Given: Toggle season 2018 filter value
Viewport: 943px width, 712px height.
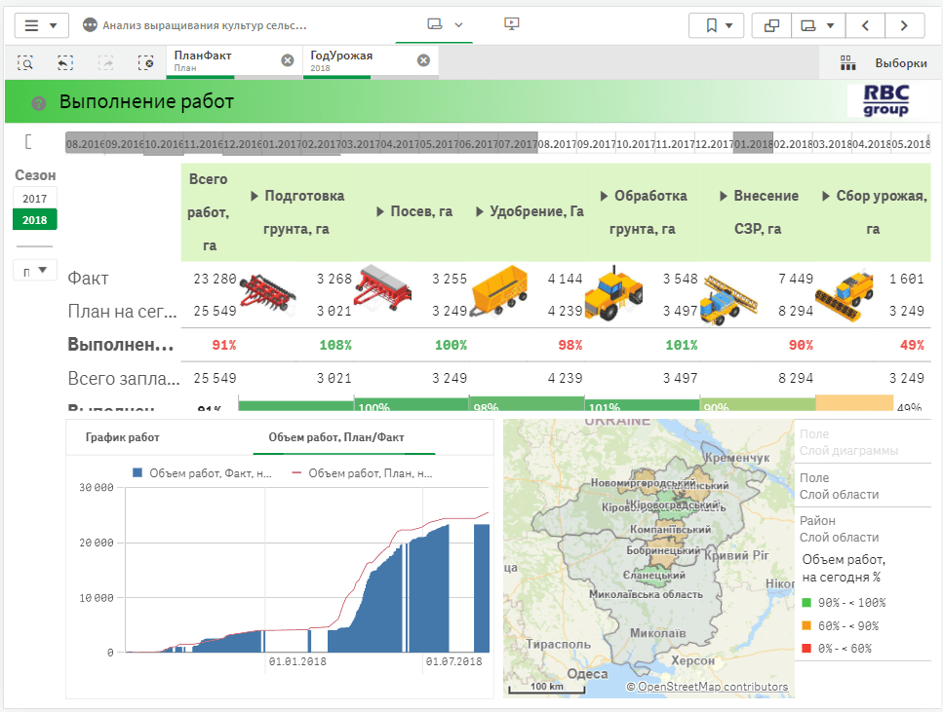Looking at the screenshot, I should click(35, 219).
